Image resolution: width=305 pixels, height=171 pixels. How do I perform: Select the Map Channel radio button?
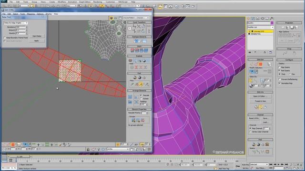pyautogui.click(x=250, y=128)
